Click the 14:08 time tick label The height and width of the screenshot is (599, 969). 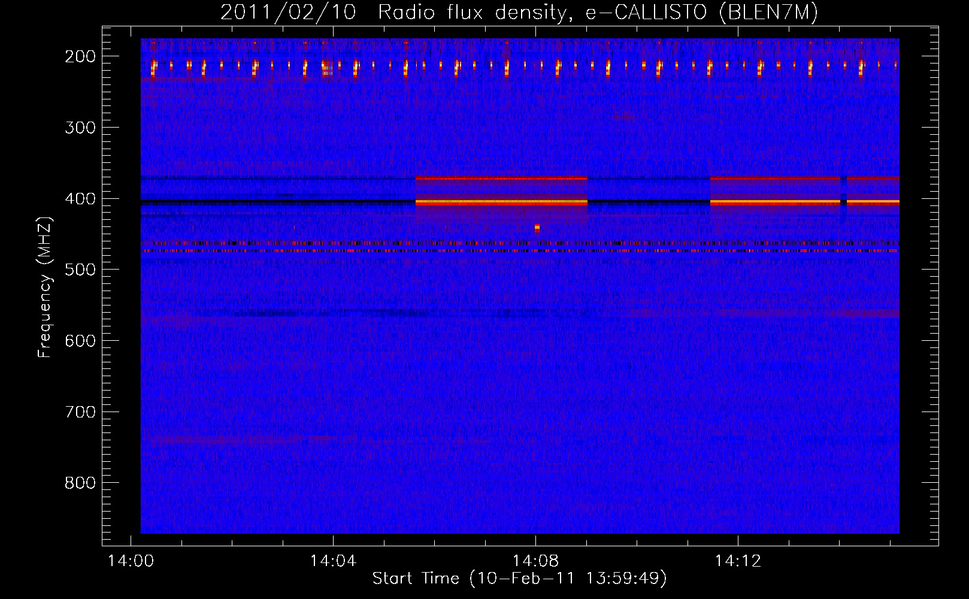tap(536, 561)
